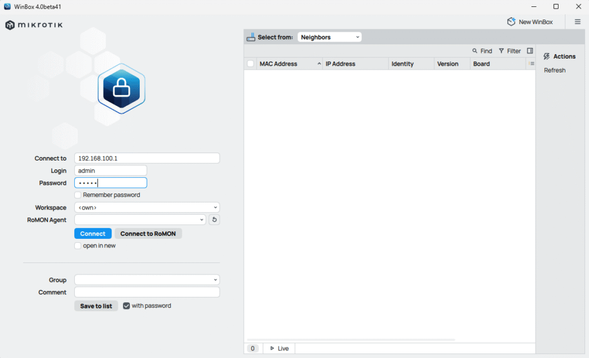Open the Workspace dropdown
The height and width of the screenshot is (358, 589).
[147, 207]
